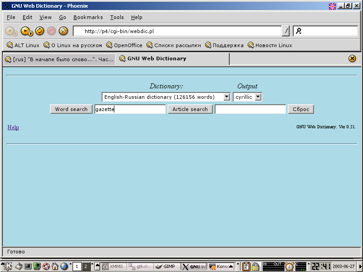Open the Back button history dropdown arrow

[15, 34]
